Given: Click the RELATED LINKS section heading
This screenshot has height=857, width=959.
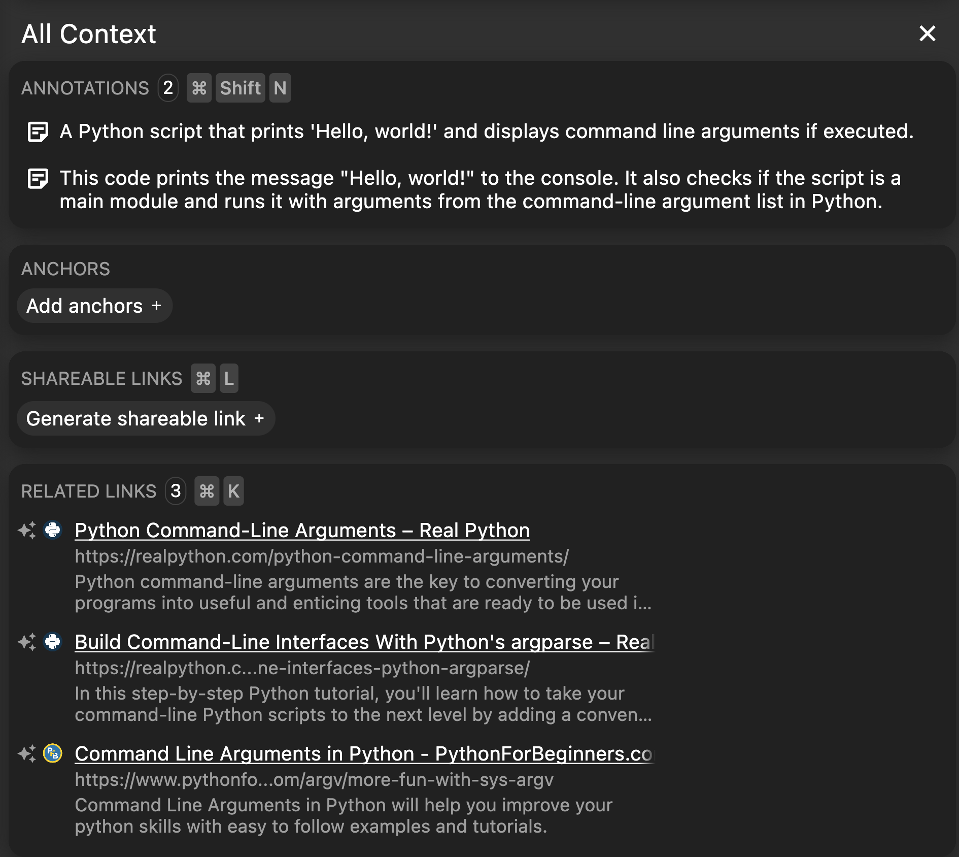Looking at the screenshot, I should point(89,491).
